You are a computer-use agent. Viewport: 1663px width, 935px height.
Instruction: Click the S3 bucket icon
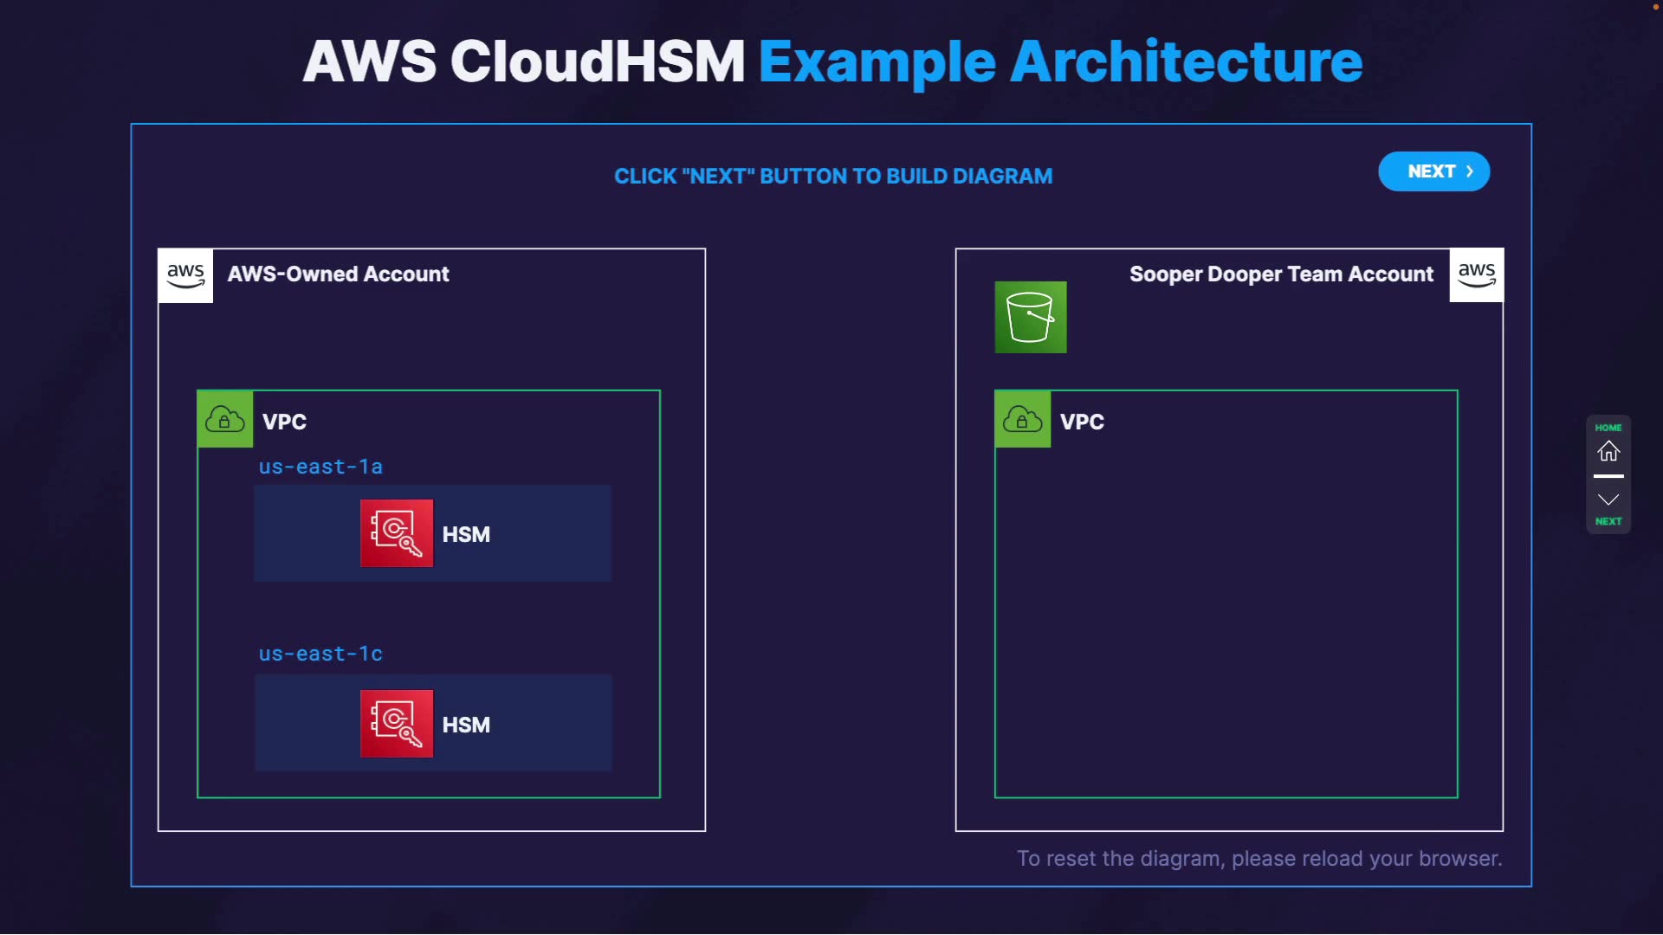coord(1030,317)
